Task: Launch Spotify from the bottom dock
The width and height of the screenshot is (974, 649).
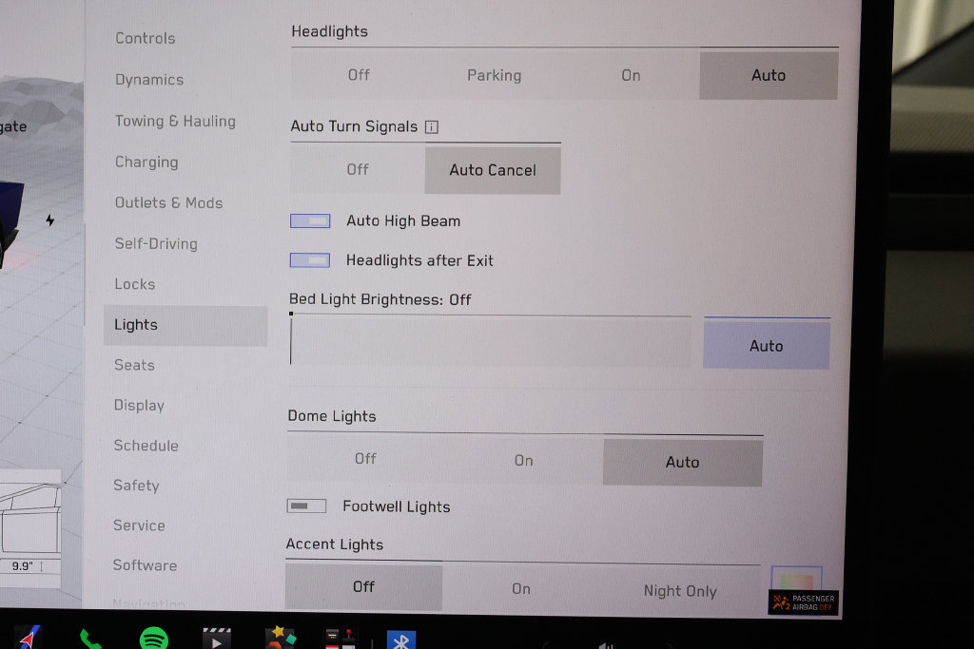Action: point(153,639)
